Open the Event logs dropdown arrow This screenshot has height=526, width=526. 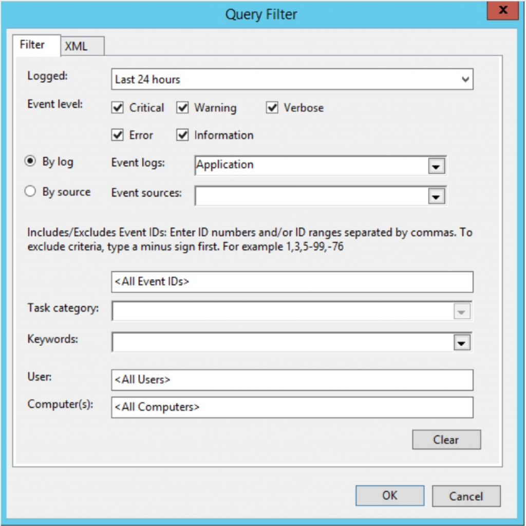coord(436,165)
